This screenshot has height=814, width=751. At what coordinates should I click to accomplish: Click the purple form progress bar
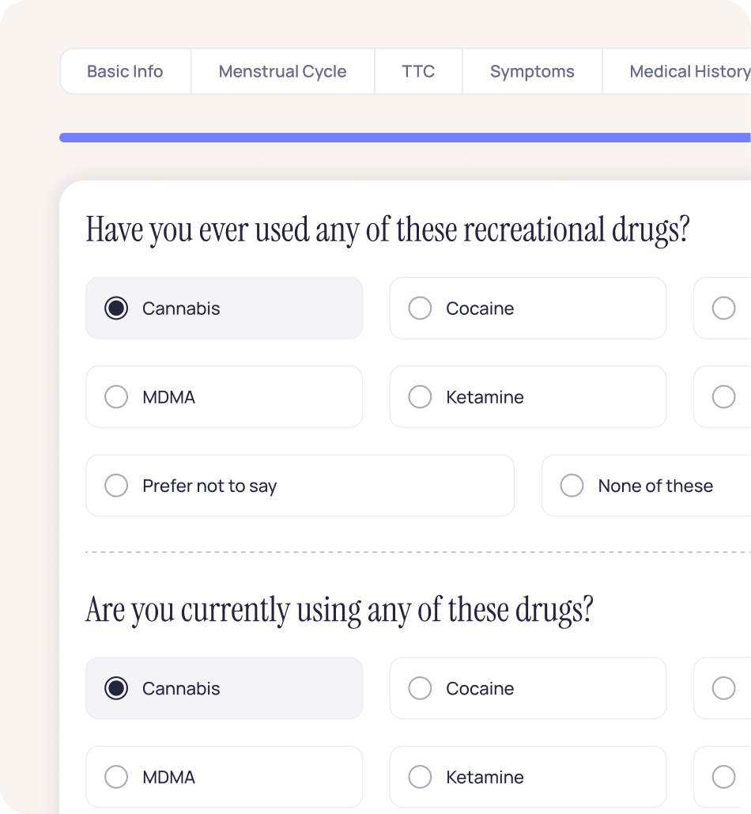tap(405, 138)
